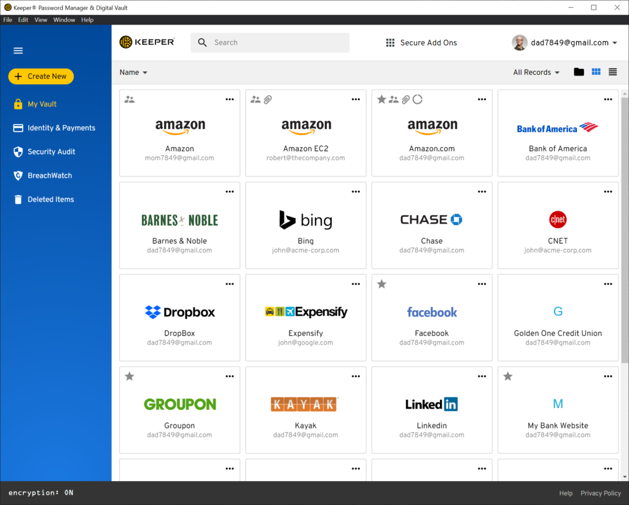Open the Bing record card
629x505 pixels.
[306, 225]
